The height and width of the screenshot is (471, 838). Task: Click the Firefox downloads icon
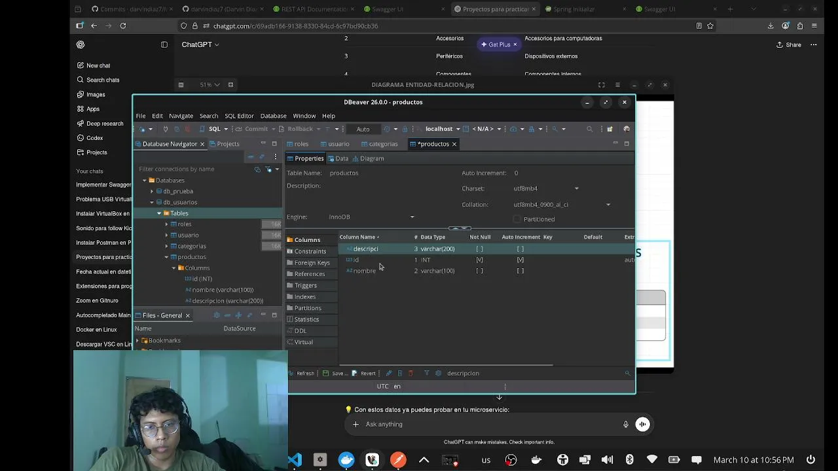771,26
